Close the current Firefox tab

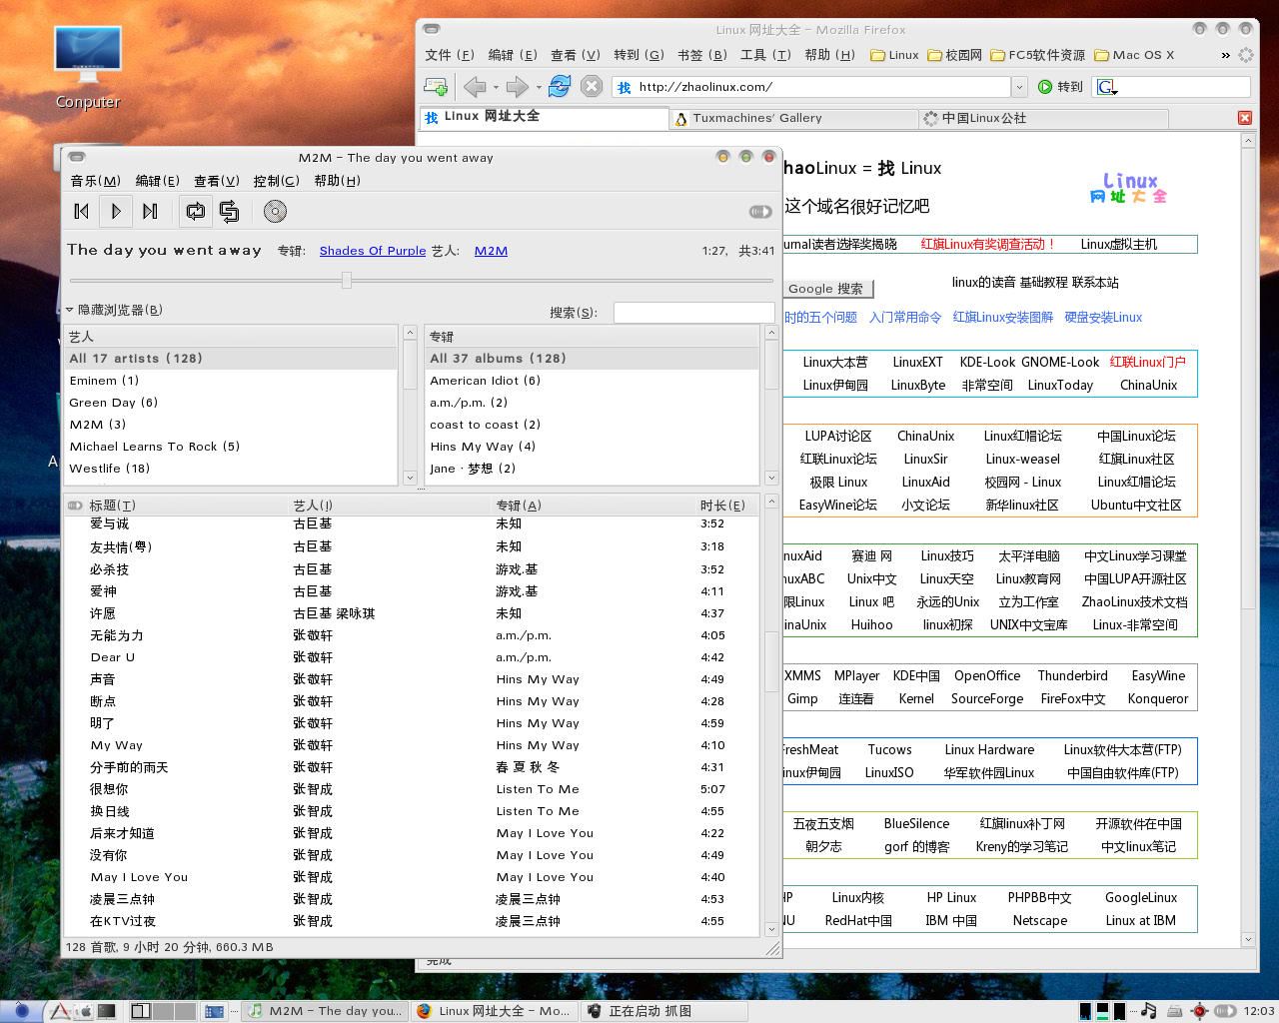click(x=1245, y=118)
